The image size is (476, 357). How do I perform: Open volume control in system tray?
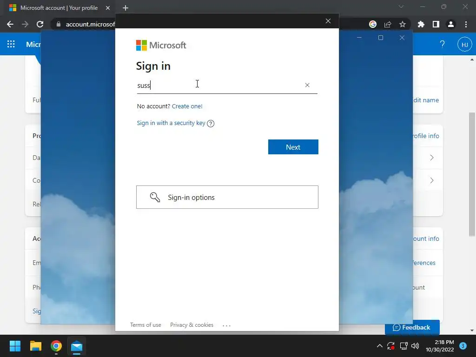point(415,346)
